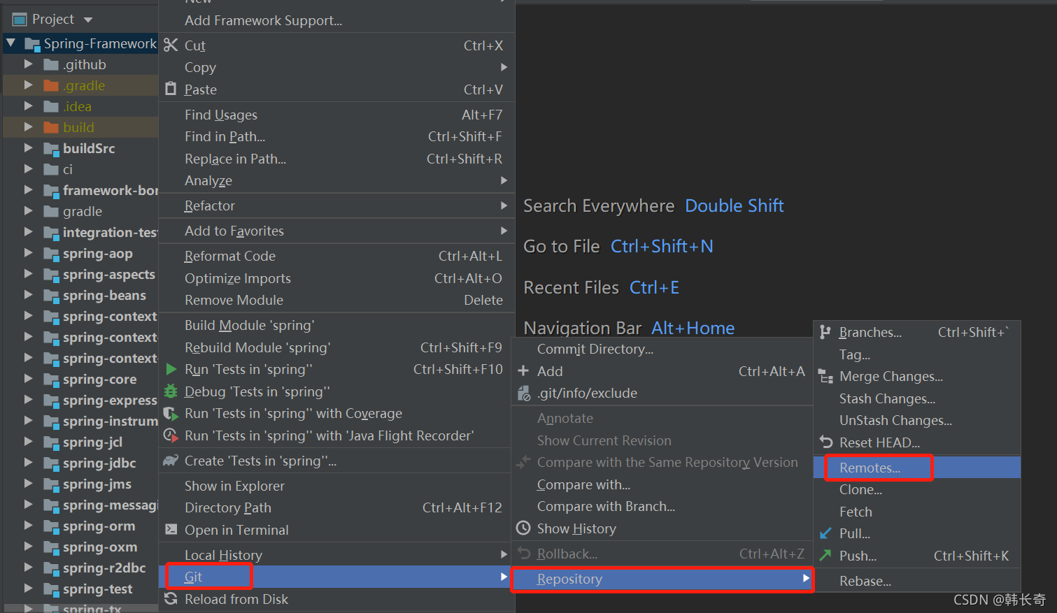
Task: Choose Stash Changes... menu entry
Action: [x=917, y=398]
